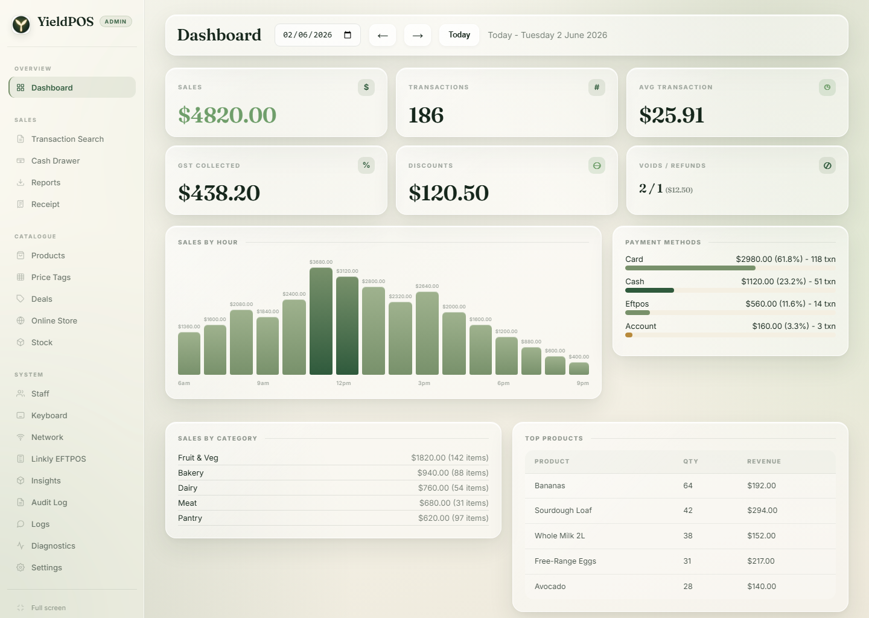Click the minus-circle icon on Discounts card
The width and height of the screenshot is (869, 618).
point(597,165)
